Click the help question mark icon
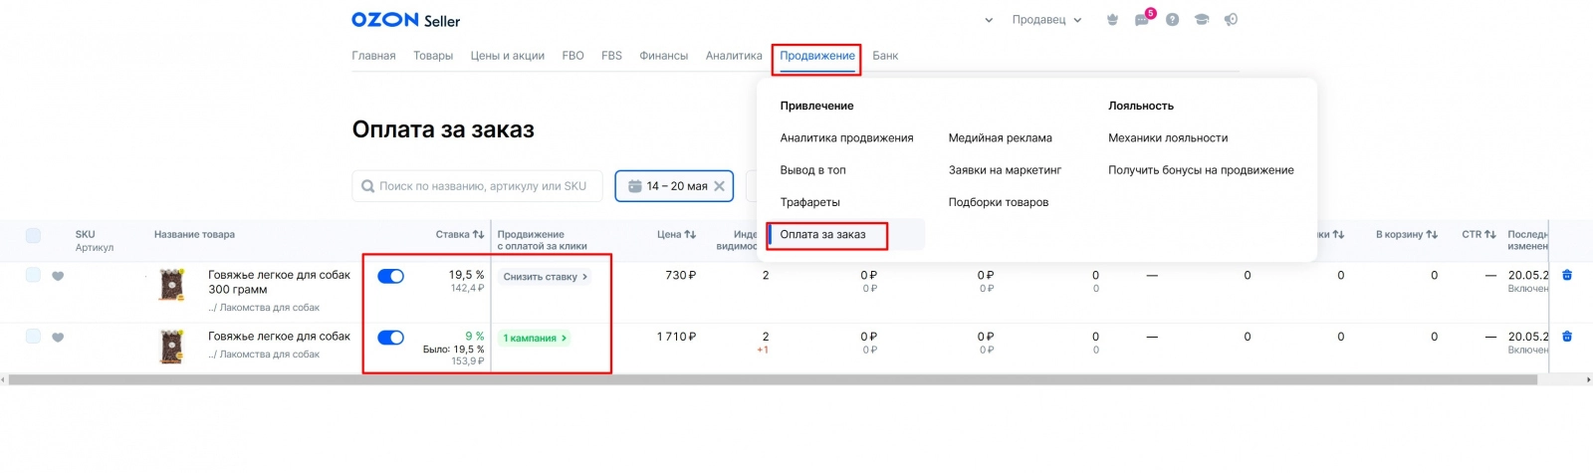Screen dimensions: 1593x473 click(1172, 20)
